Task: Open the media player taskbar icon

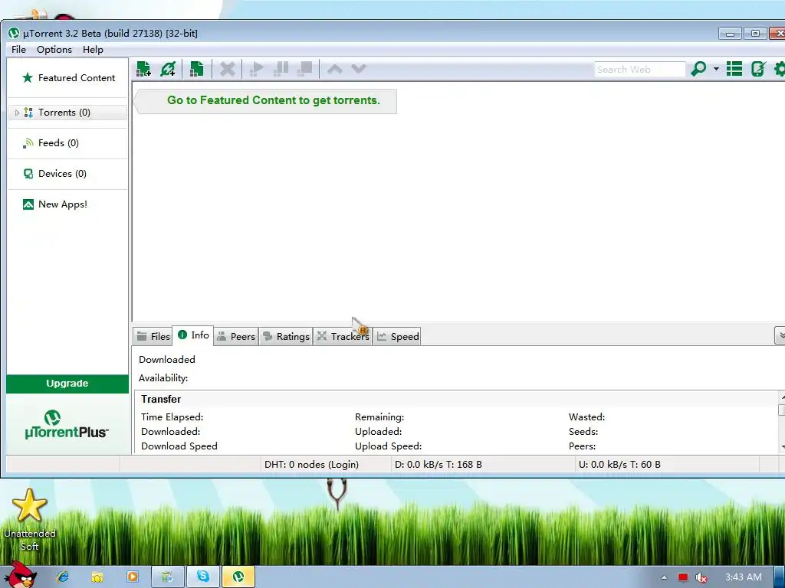Action: pos(132,577)
